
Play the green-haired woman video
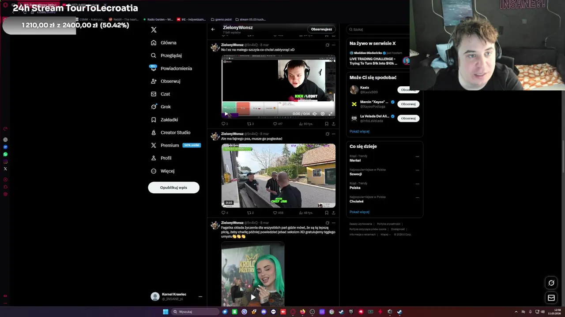pyautogui.click(x=253, y=297)
